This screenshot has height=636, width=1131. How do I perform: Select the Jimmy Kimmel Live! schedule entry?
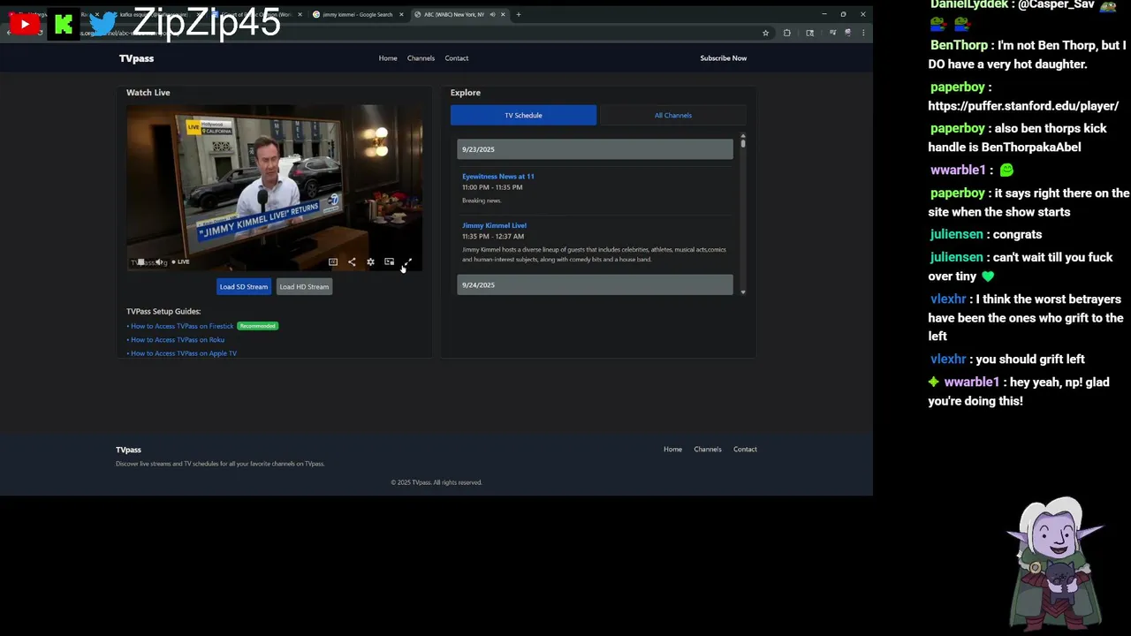pos(494,225)
